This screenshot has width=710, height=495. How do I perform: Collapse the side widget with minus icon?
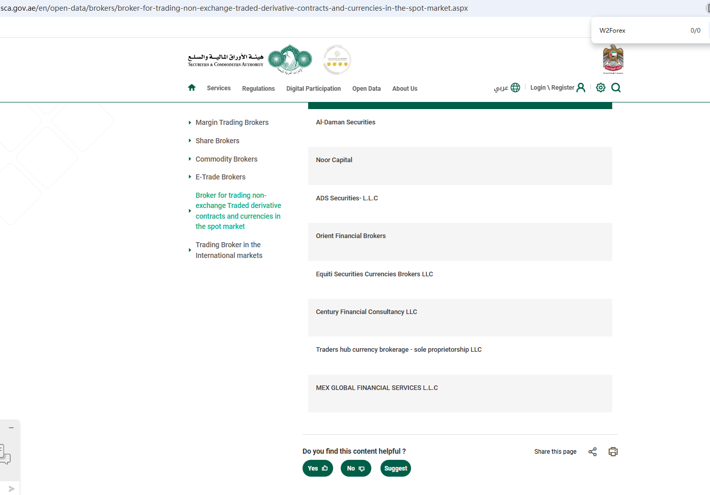coord(11,427)
